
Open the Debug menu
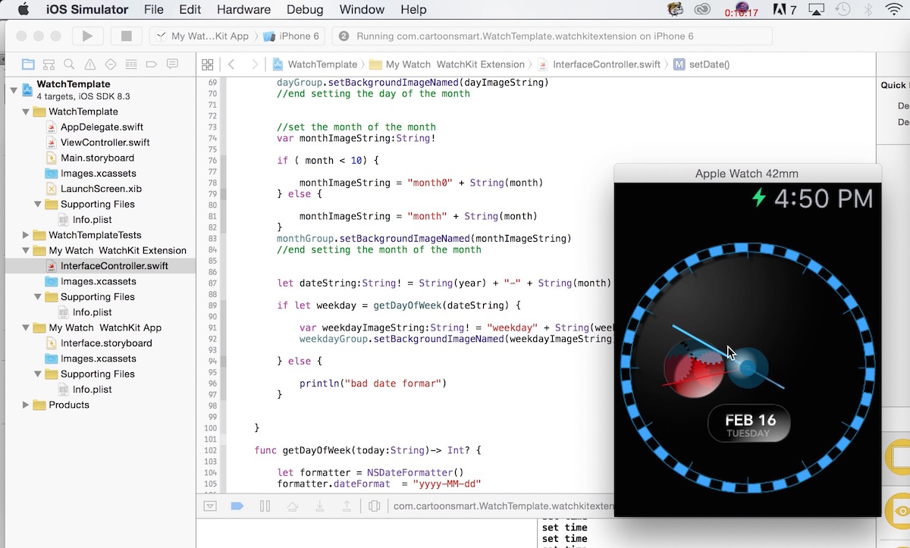coord(305,9)
